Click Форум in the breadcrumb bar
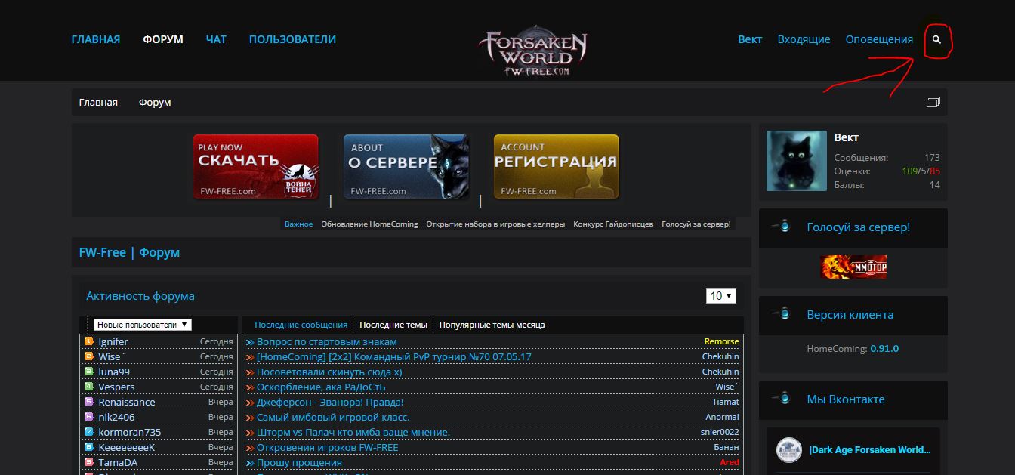The image size is (1015, 475). point(155,102)
